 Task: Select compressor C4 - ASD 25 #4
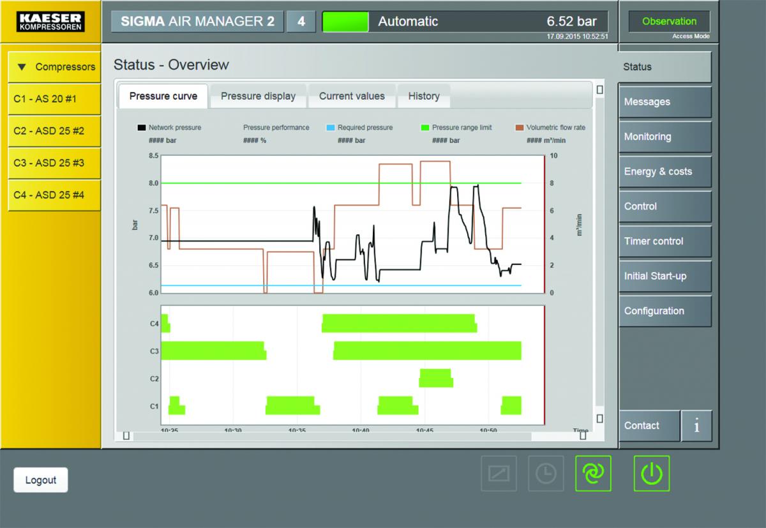54,195
